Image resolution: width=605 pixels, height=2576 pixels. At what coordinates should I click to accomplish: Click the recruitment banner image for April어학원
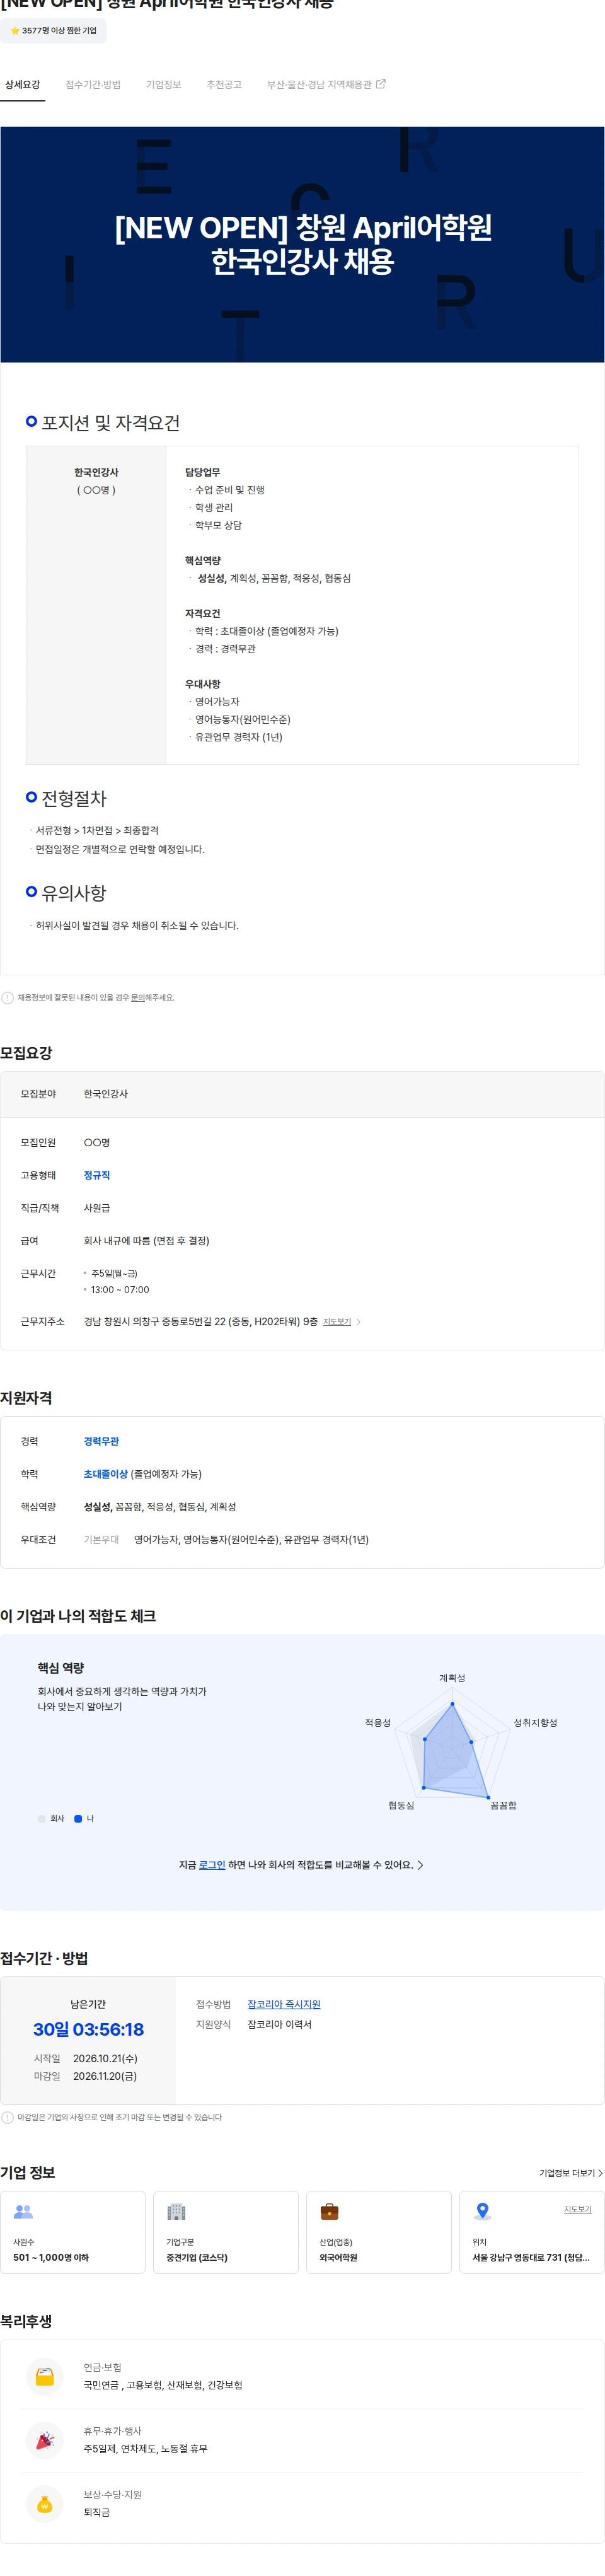(x=302, y=244)
